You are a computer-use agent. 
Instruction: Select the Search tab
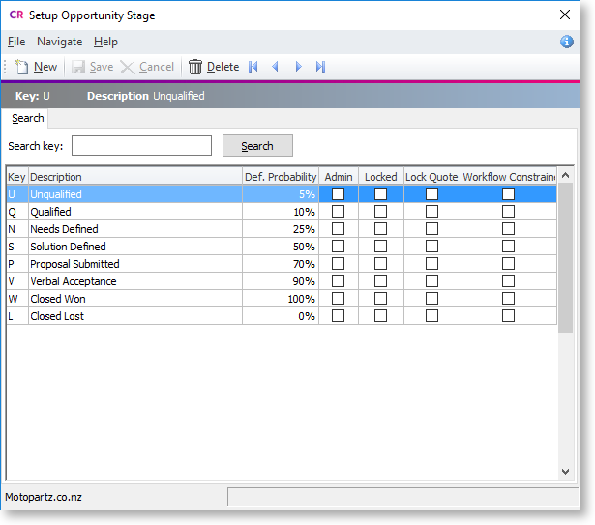(x=27, y=118)
